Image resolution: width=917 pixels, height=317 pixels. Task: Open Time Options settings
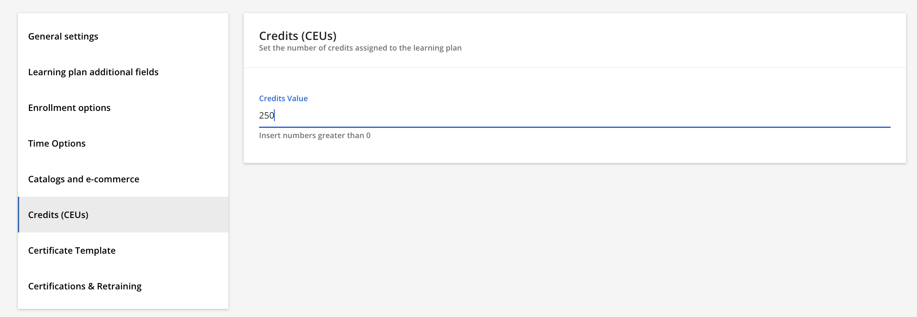[x=123, y=144]
